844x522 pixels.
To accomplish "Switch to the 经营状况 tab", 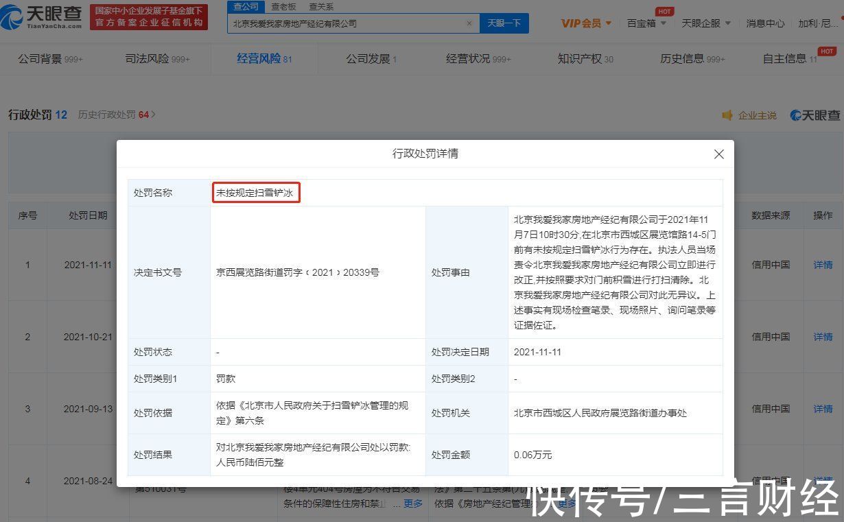I will (478, 59).
